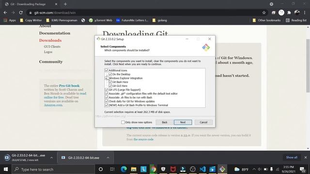The height and width of the screenshot is (174, 310).
Task: Open weather 89°F widget in taskbar
Action: pos(241,169)
